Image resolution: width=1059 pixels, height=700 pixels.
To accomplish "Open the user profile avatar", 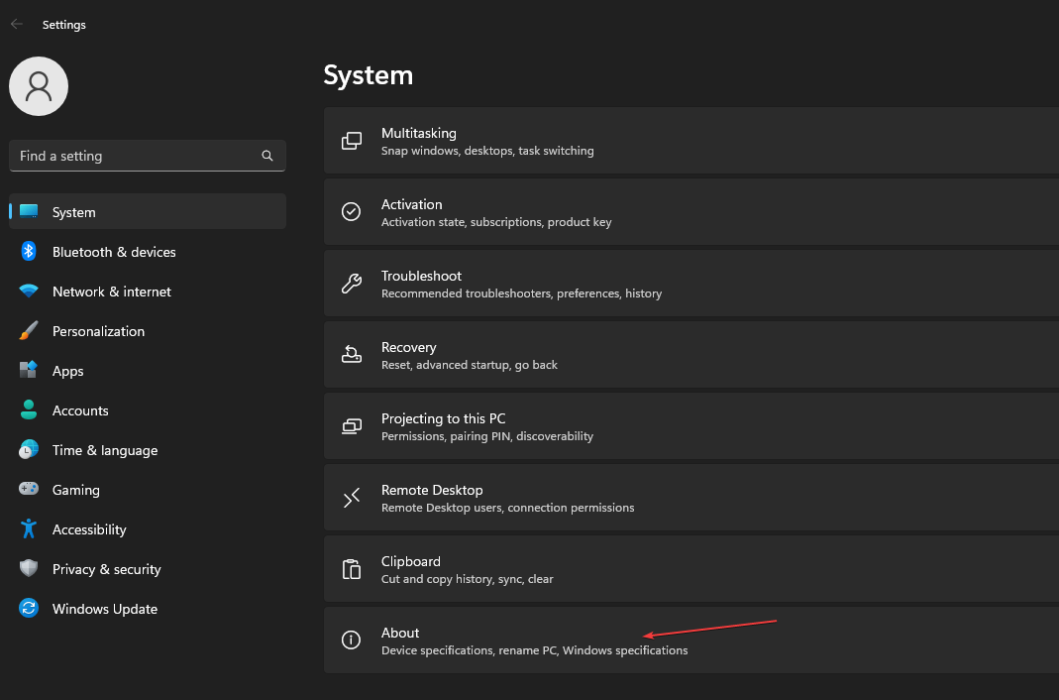I will (39, 86).
